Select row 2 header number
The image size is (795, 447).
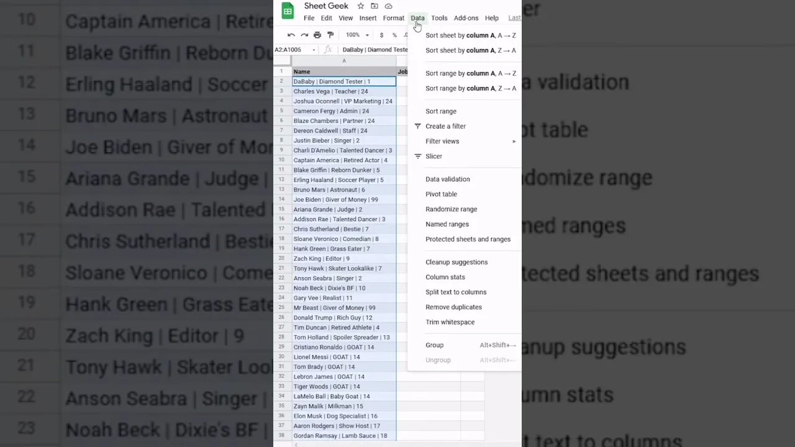(x=281, y=81)
